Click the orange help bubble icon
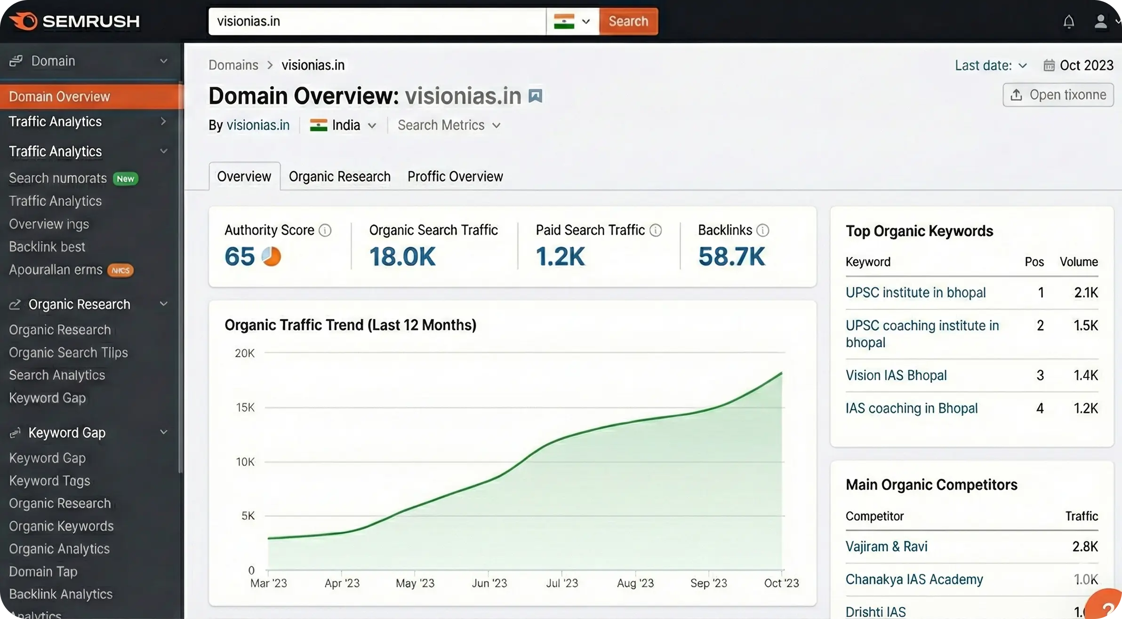1122x619 pixels. tap(1106, 608)
